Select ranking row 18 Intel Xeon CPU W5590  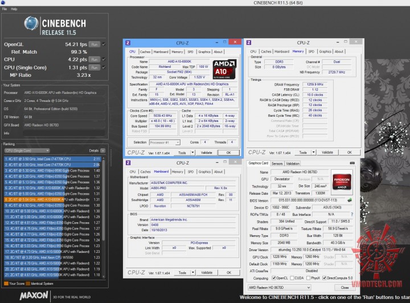coord(52,257)
